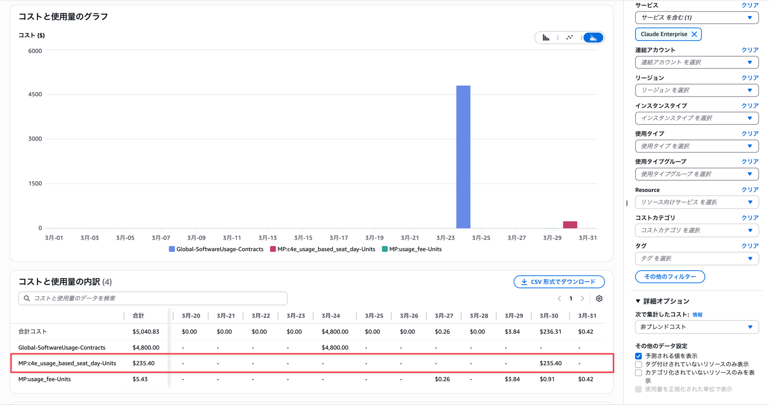Select the stacked bar chart icon

tap(593, 38)
